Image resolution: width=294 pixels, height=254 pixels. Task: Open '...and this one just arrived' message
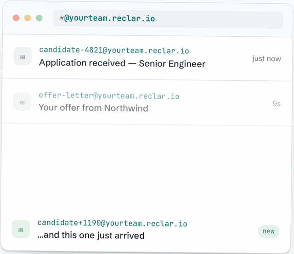pos(91,235)
